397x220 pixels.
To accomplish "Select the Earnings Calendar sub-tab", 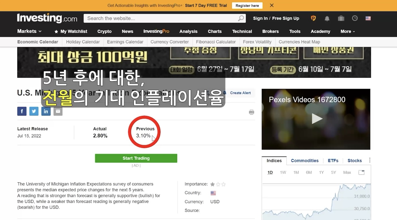I will [125, 42].
